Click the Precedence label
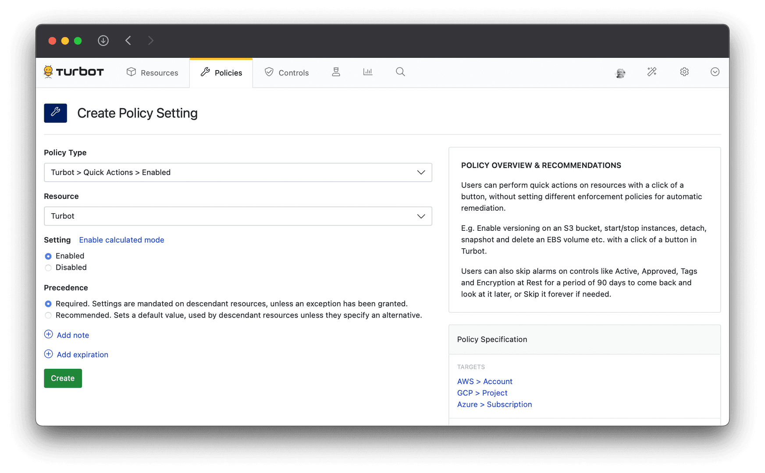 click(x=66, y=288)
